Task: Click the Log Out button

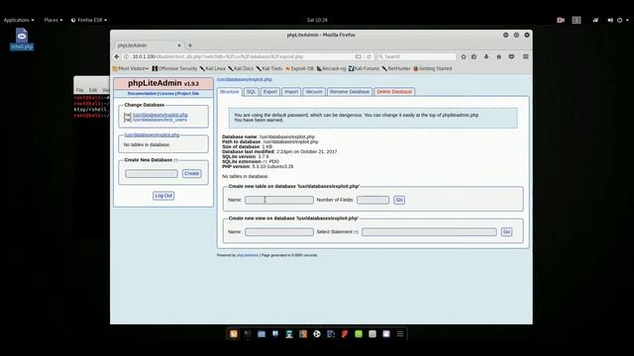Action: pos(163,196)
